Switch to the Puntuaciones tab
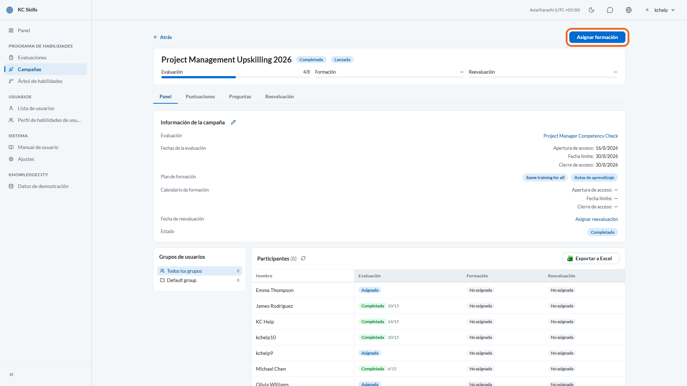Screen dimensions: 687x386 pos(200,96)
